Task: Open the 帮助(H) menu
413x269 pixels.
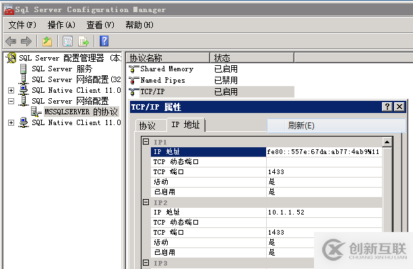Action: pyautogui.click(x=139, y=25)
